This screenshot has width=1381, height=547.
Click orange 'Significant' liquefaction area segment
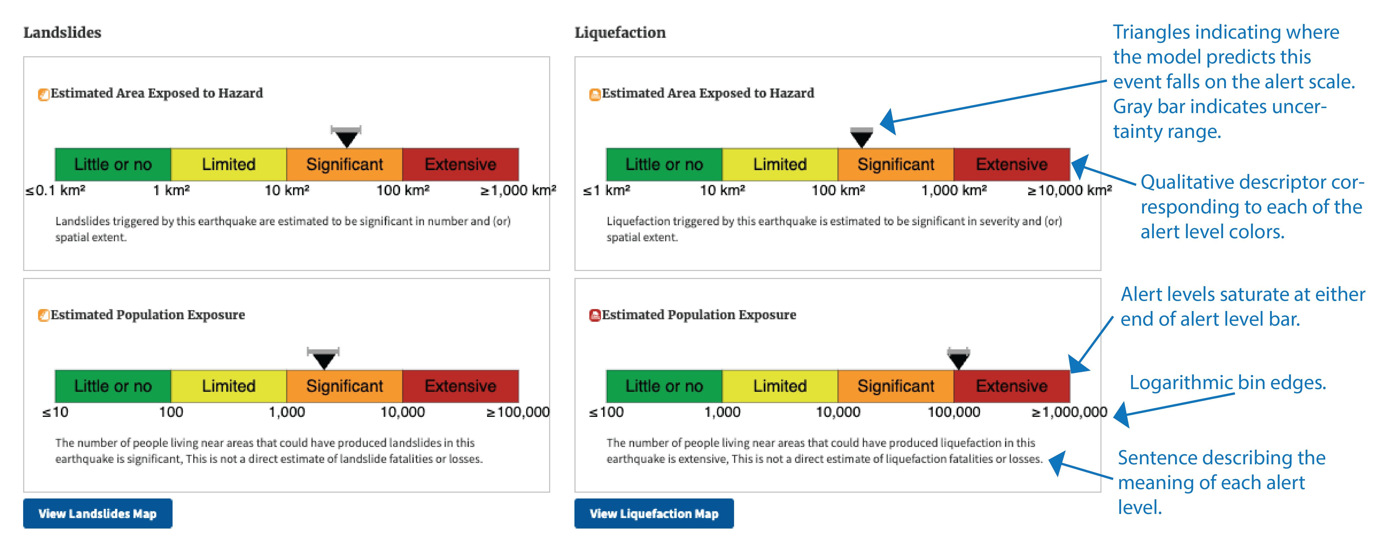point(896,164)
